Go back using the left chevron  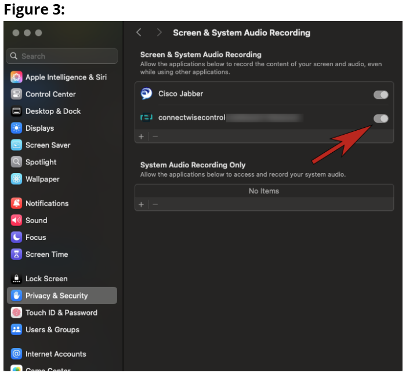139,33
